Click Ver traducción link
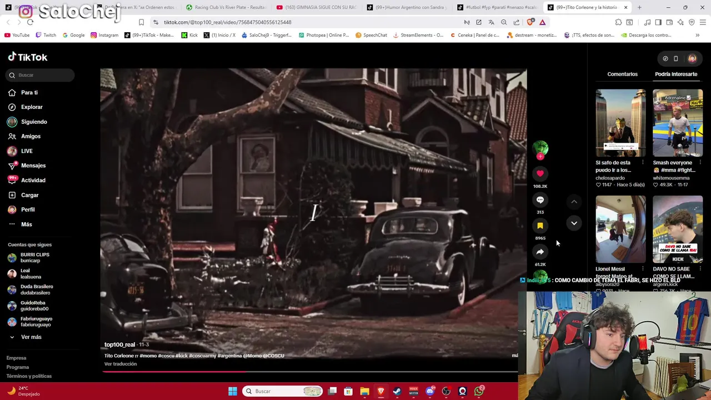 click(x=121, y=364)
